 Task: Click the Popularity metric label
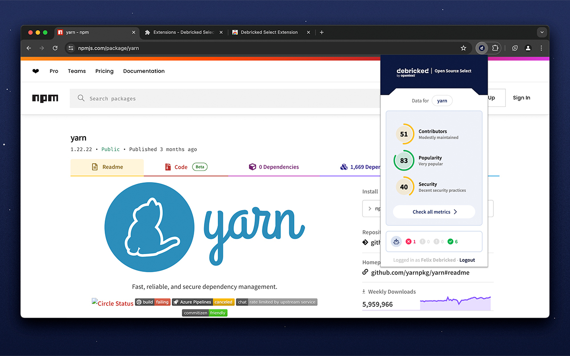coord(430,158)
